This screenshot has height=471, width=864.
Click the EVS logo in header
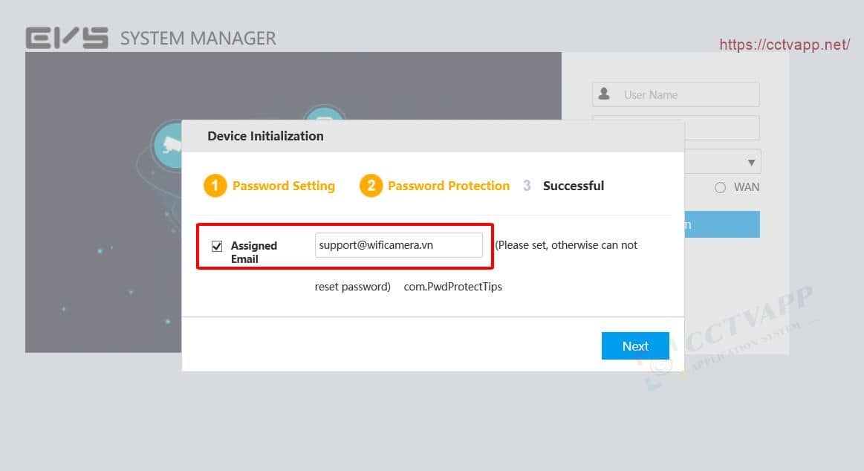point(67,39)
